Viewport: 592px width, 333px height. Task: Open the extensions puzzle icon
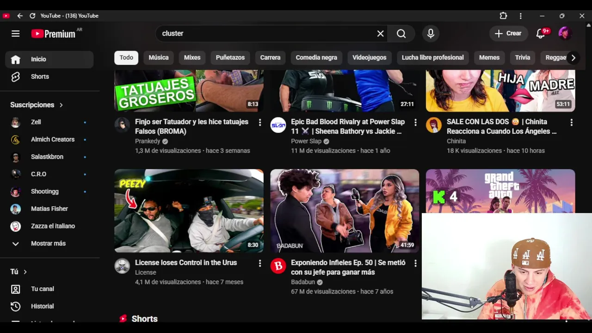tap(503, 16)
